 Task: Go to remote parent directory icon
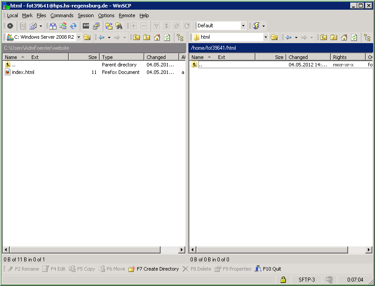click(323, 37)
